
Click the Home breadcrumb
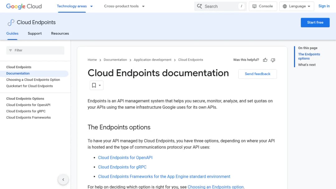point(92,60)
